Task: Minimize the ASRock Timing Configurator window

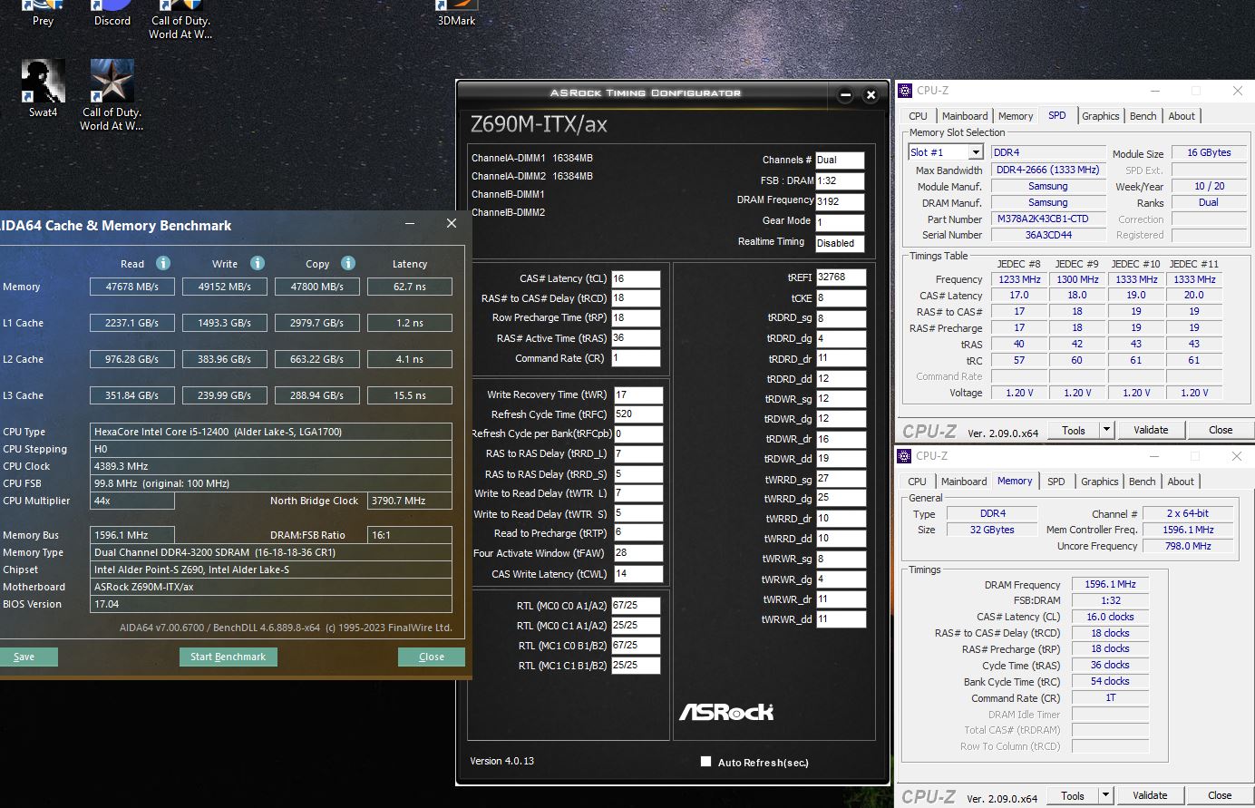Action: tap(845, 94)
